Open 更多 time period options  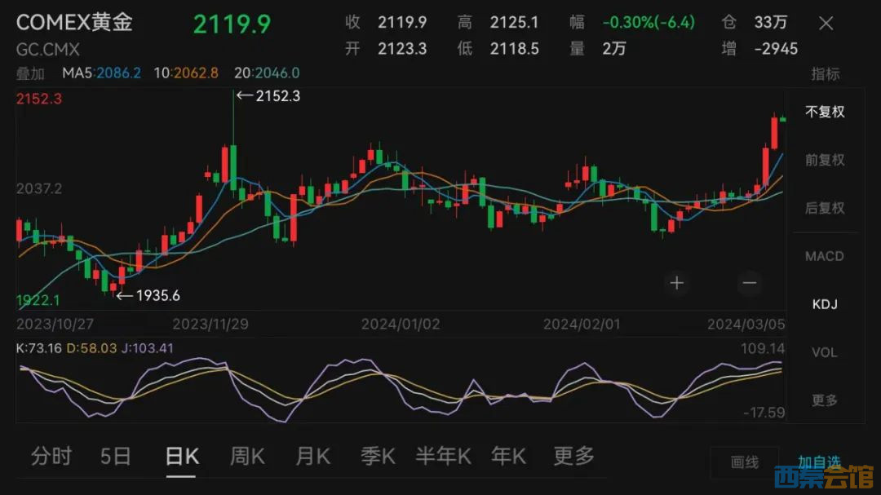[573, 456]
